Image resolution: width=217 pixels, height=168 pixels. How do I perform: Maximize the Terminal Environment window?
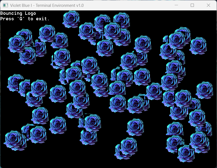[192, 5]
